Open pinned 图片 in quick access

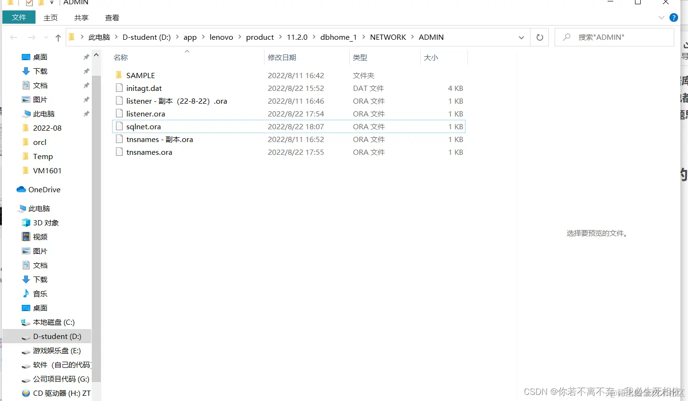[40, 99]
